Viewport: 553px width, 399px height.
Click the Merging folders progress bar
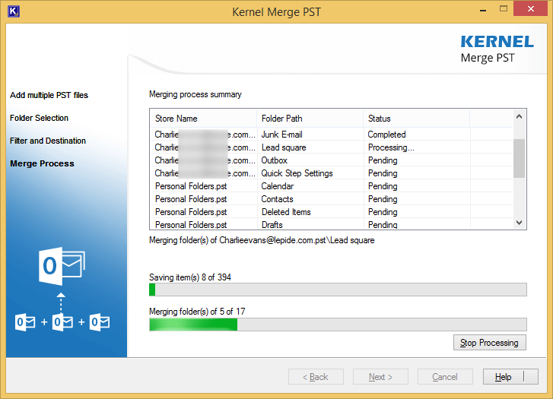tap(338, 325)
